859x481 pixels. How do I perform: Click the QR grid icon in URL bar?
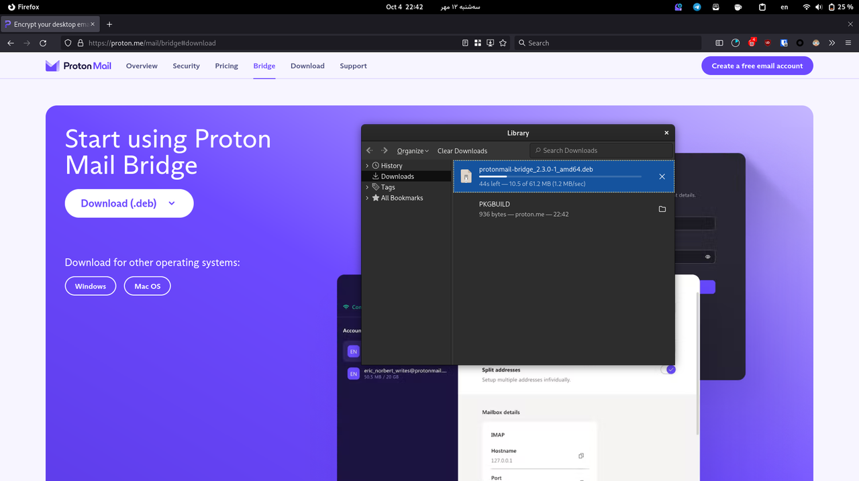pyautogui.click(x=478, y=43)
